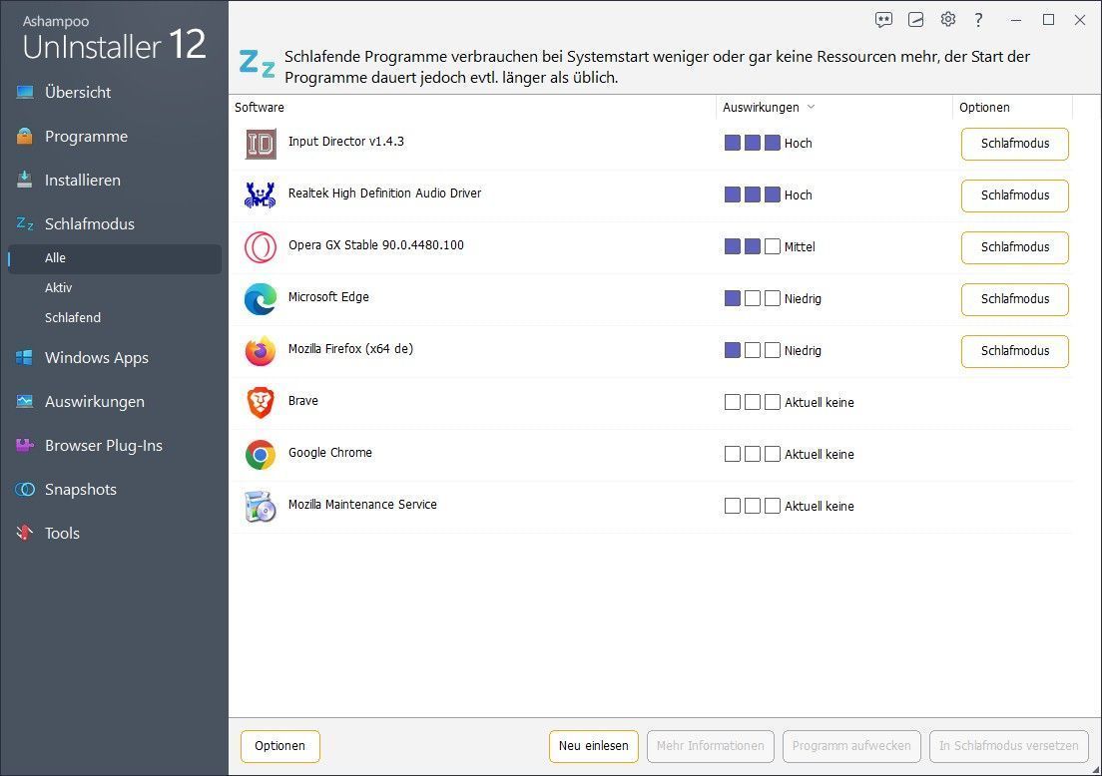Switch to the Schlafend sleep list
The image size is (1102, 776).
coord(73,318)
